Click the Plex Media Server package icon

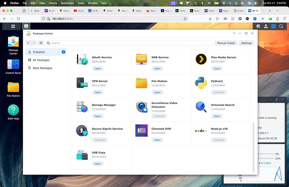pos(201,59)
